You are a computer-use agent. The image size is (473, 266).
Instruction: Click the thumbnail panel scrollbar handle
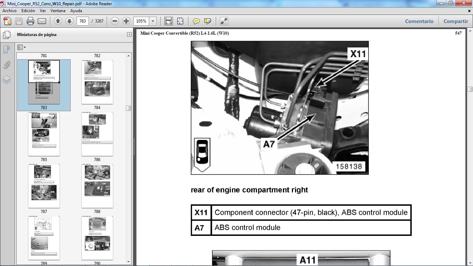[x=128, y=108]
